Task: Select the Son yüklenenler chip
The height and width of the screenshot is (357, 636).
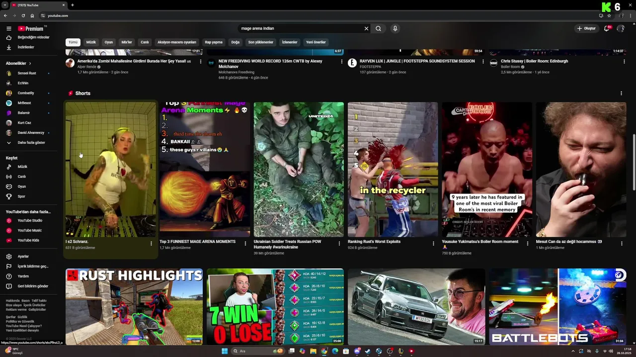Action: pyautogui.click(x=261, y=42)
